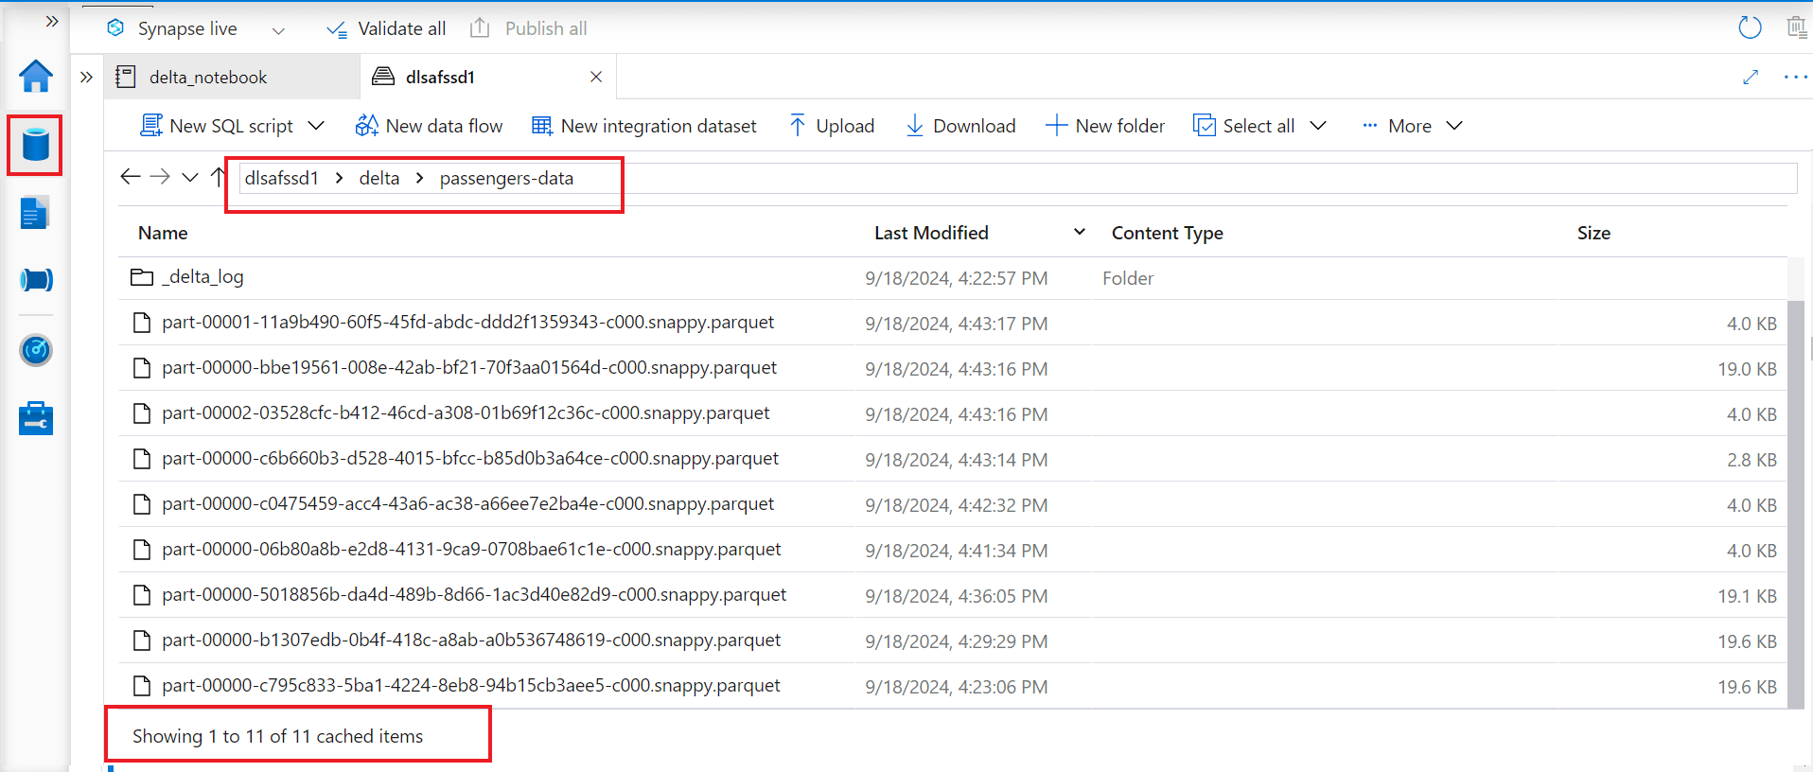Click delta in the breadcrumb path
The height and width of the screenshot is (772, 1813).
click(379, 178)
